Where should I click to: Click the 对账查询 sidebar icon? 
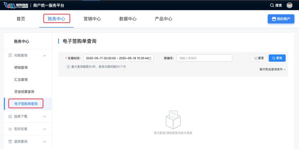tap(10, 55)
